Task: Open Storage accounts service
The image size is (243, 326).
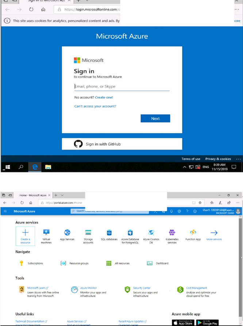Action: pyautogui.click(x=88, y=236)
